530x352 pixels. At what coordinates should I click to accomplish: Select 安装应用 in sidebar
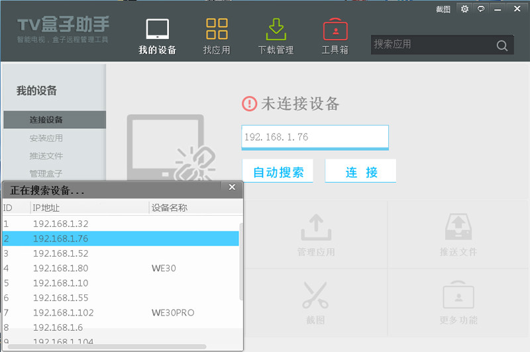46,138
